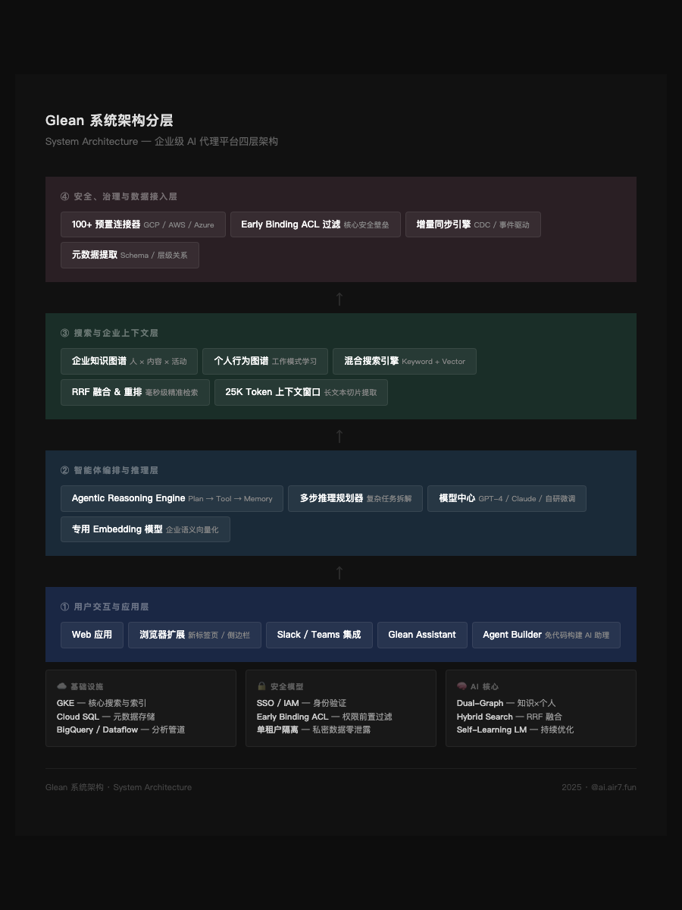This screenshot has height=910, width=682.
Task: Click the BigQuery / Dataflow — 分析管道 line
Action: click(x=120, y=730)
